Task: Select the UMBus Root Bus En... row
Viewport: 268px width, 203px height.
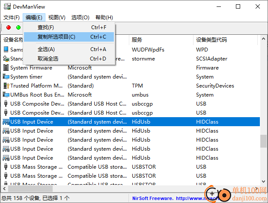Action: point(131,95)
